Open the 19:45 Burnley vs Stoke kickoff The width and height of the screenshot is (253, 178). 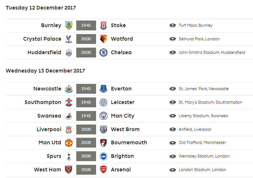click(86, 25)
